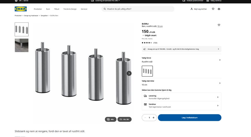Click the search input field
251x137 pixels.
139,9
